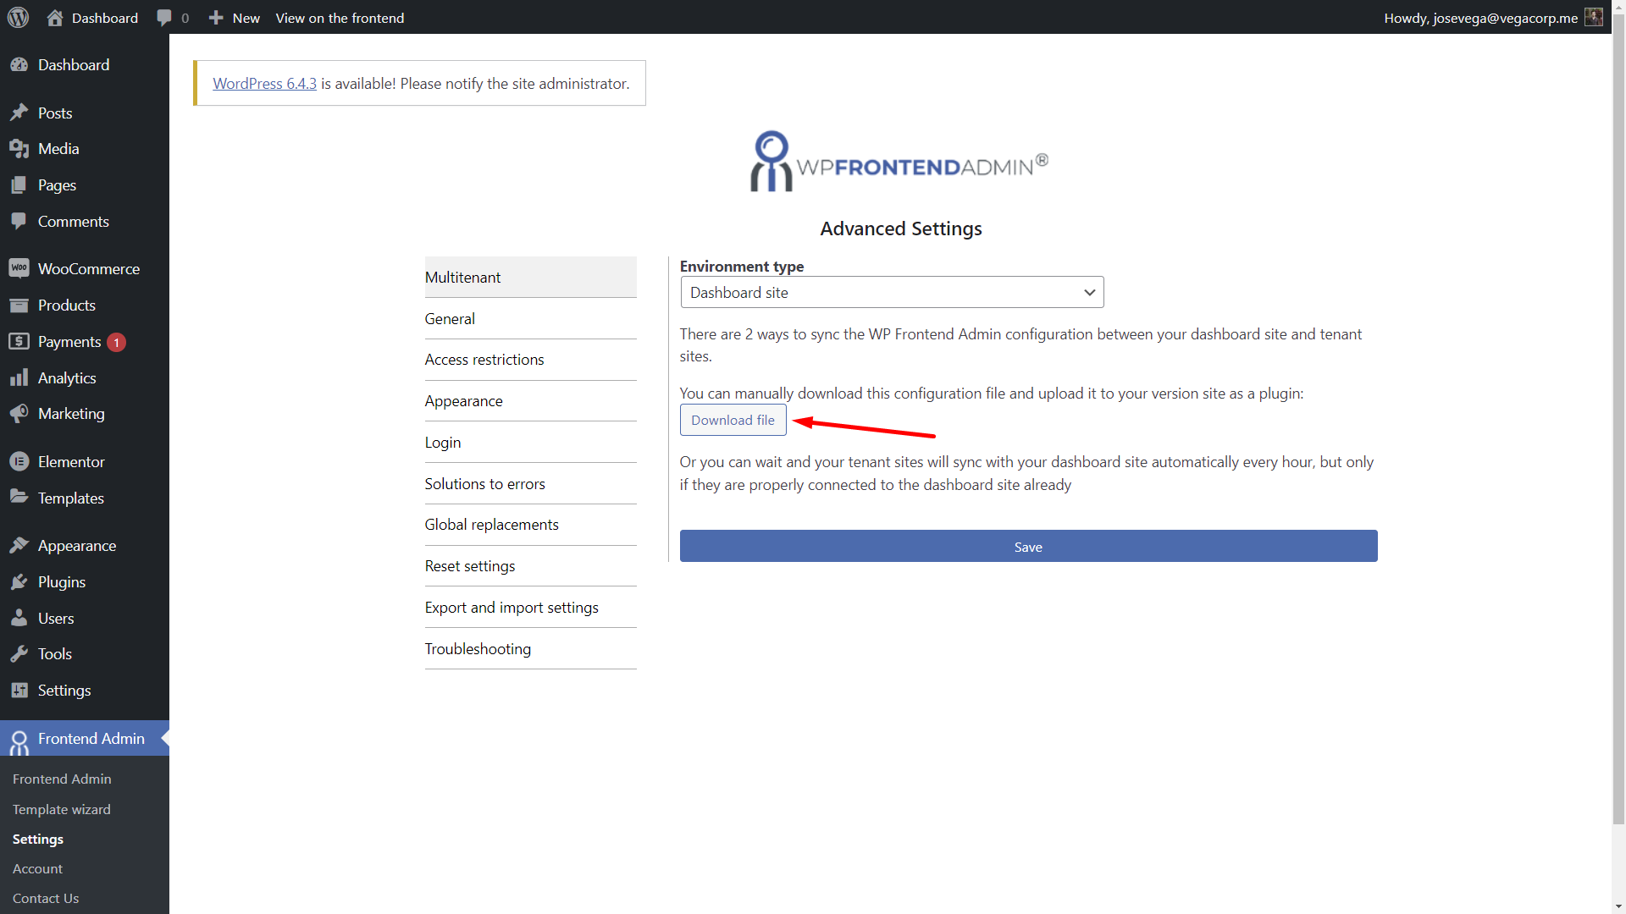Viewport: 1626px width, 914px height.
Task: Open the Reset settings tab
Action: click(530, 566)
